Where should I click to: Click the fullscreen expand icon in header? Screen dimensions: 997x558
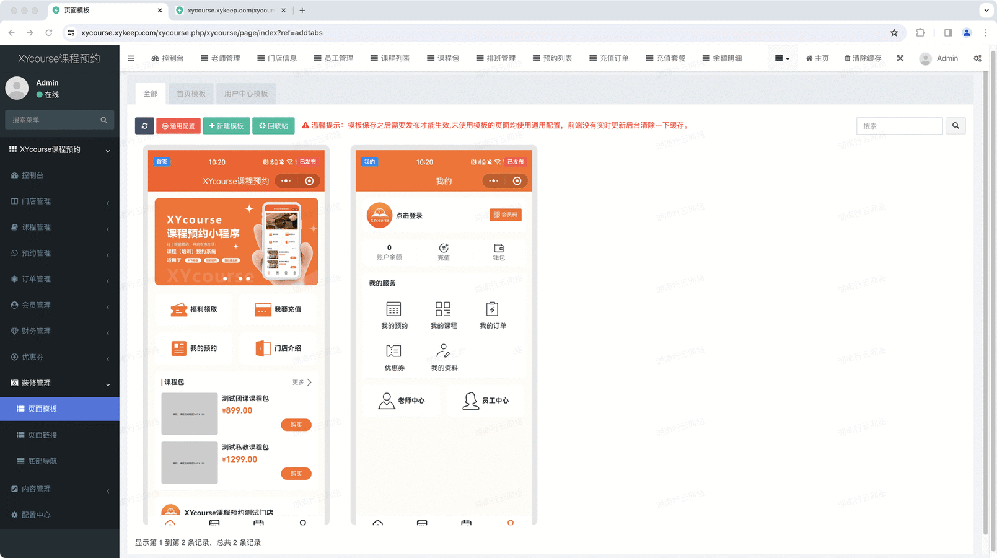pyautogui.click(x=900, y=58)
